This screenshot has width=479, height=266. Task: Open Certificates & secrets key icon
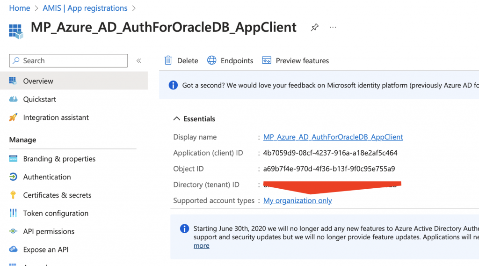click(x=14, y=195)
